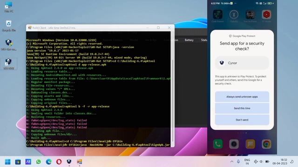
Task: Open the green-bordered taskbar app next to Start
Action: (18, 162)
